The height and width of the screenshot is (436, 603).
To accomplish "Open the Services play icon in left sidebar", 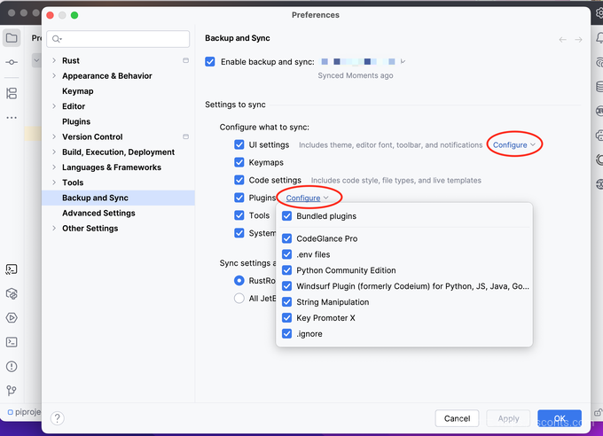I will pos(12,317).
